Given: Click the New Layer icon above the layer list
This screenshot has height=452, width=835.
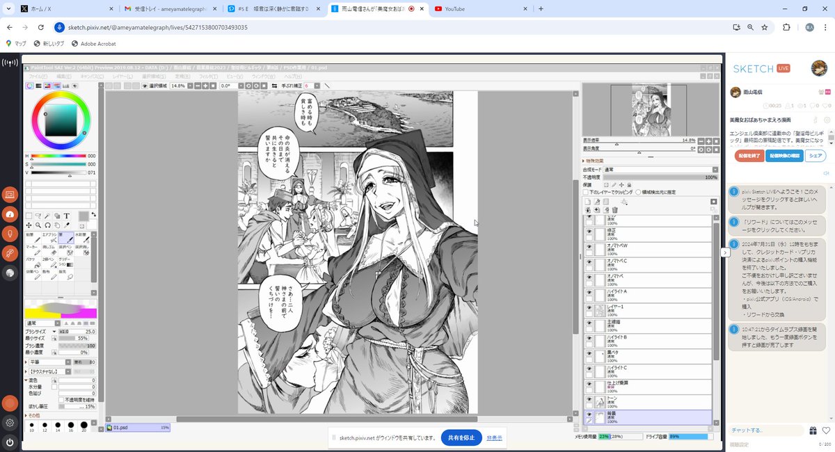Looking at the screenshot, I should 588,201.
